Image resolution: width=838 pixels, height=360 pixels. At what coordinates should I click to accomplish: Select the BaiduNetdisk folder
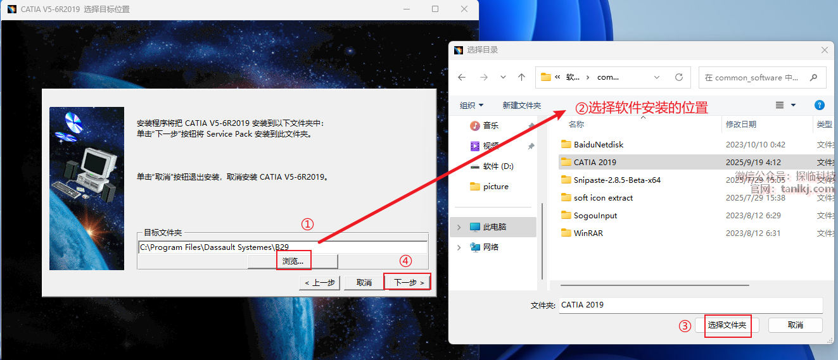(x=598, y=144)
